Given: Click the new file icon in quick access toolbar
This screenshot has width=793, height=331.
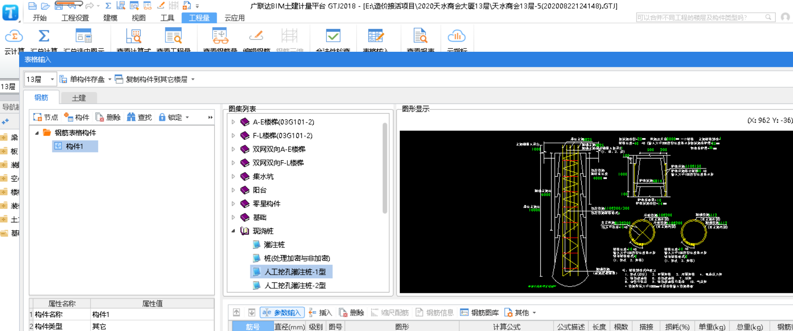Looking at the screenshot, I should click(x=32, y=6).
